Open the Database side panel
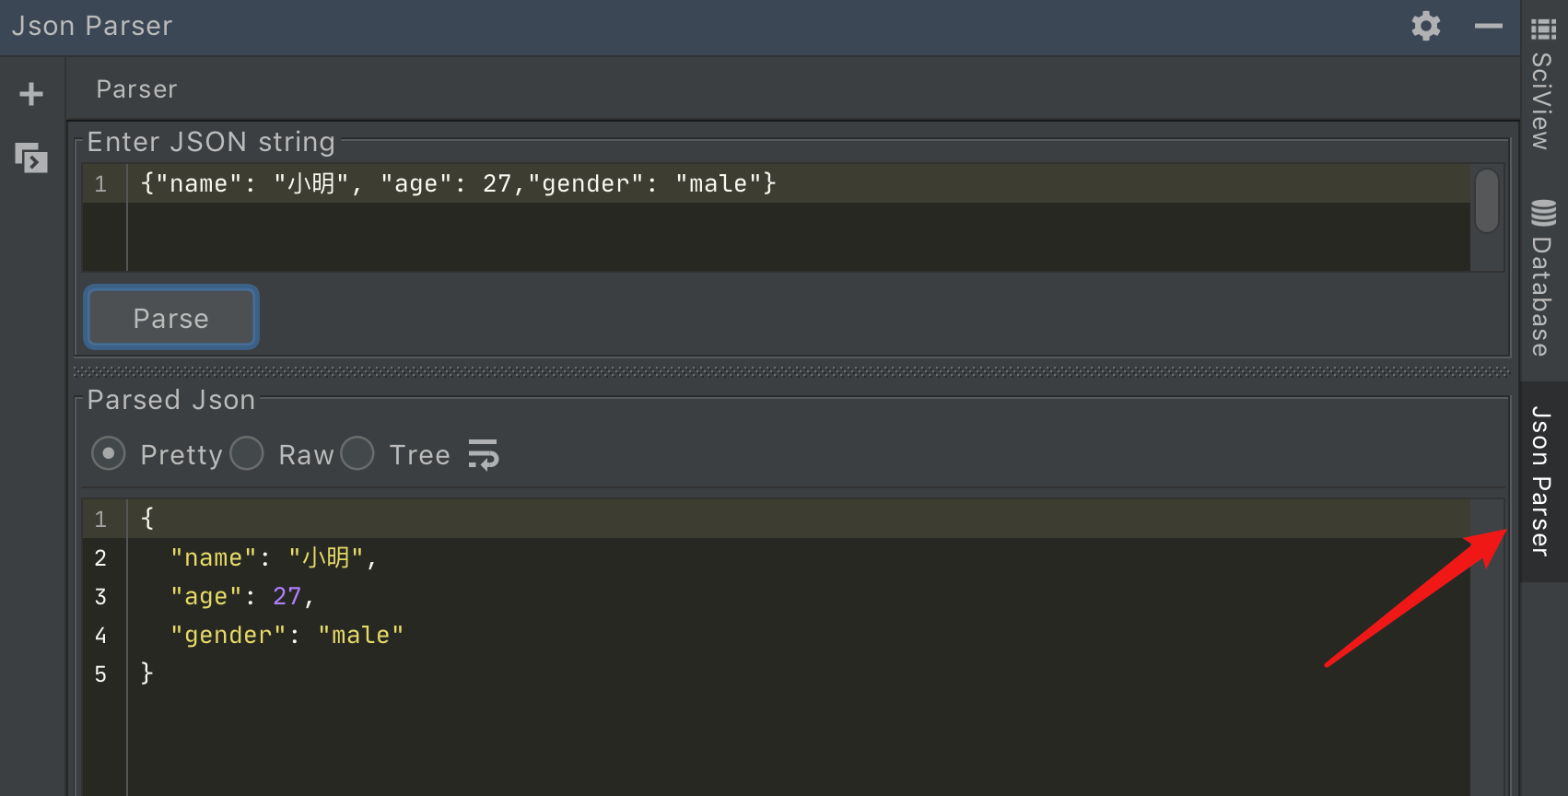This screenshot has height=796, width=1568. tap(1542, 295)
